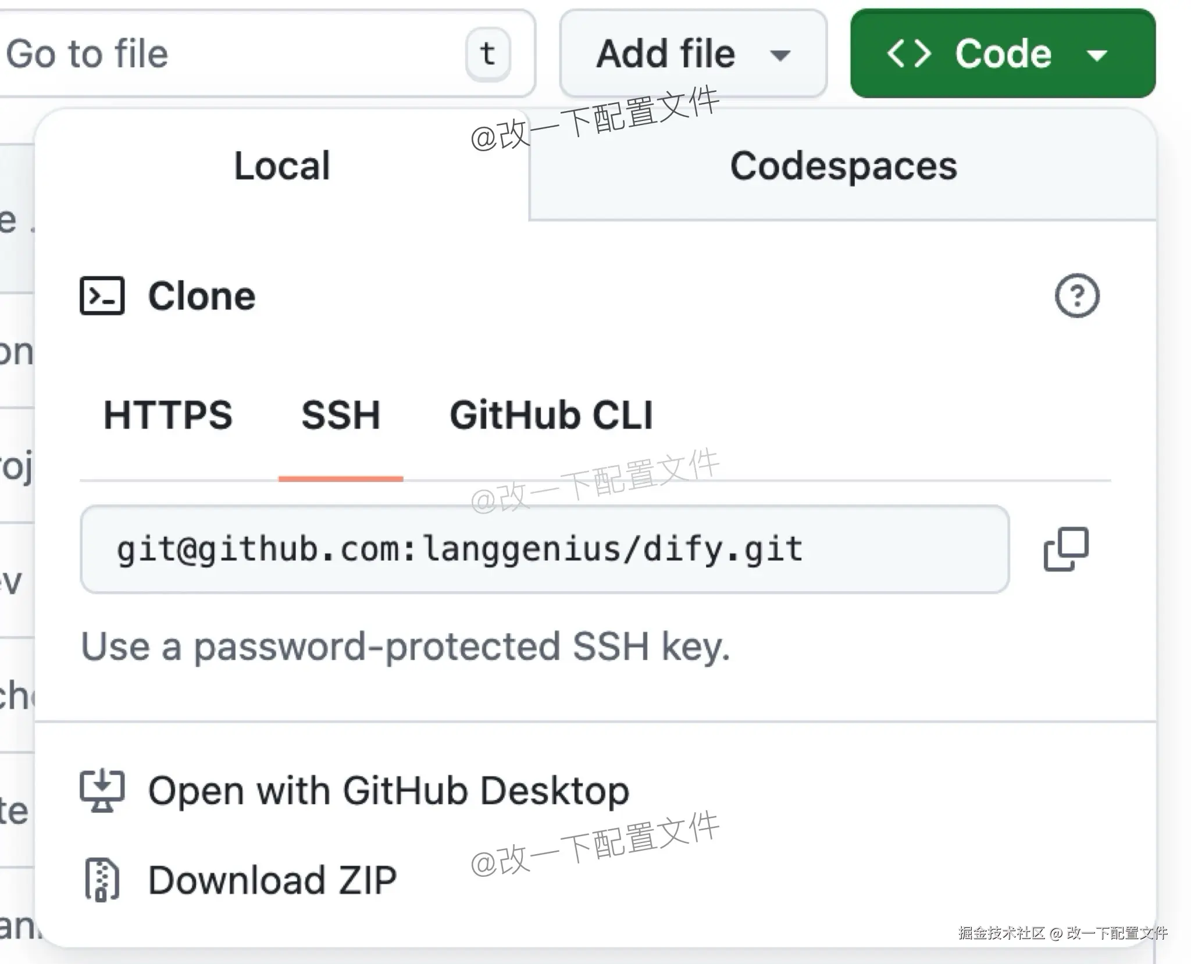Screen dimensions: 1191x964
Task: Click the angle-brackets icon on Code button
Action: point(908,54)
